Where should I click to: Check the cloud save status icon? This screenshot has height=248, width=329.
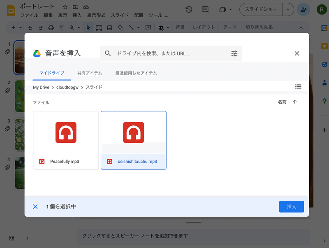point(86,7)
